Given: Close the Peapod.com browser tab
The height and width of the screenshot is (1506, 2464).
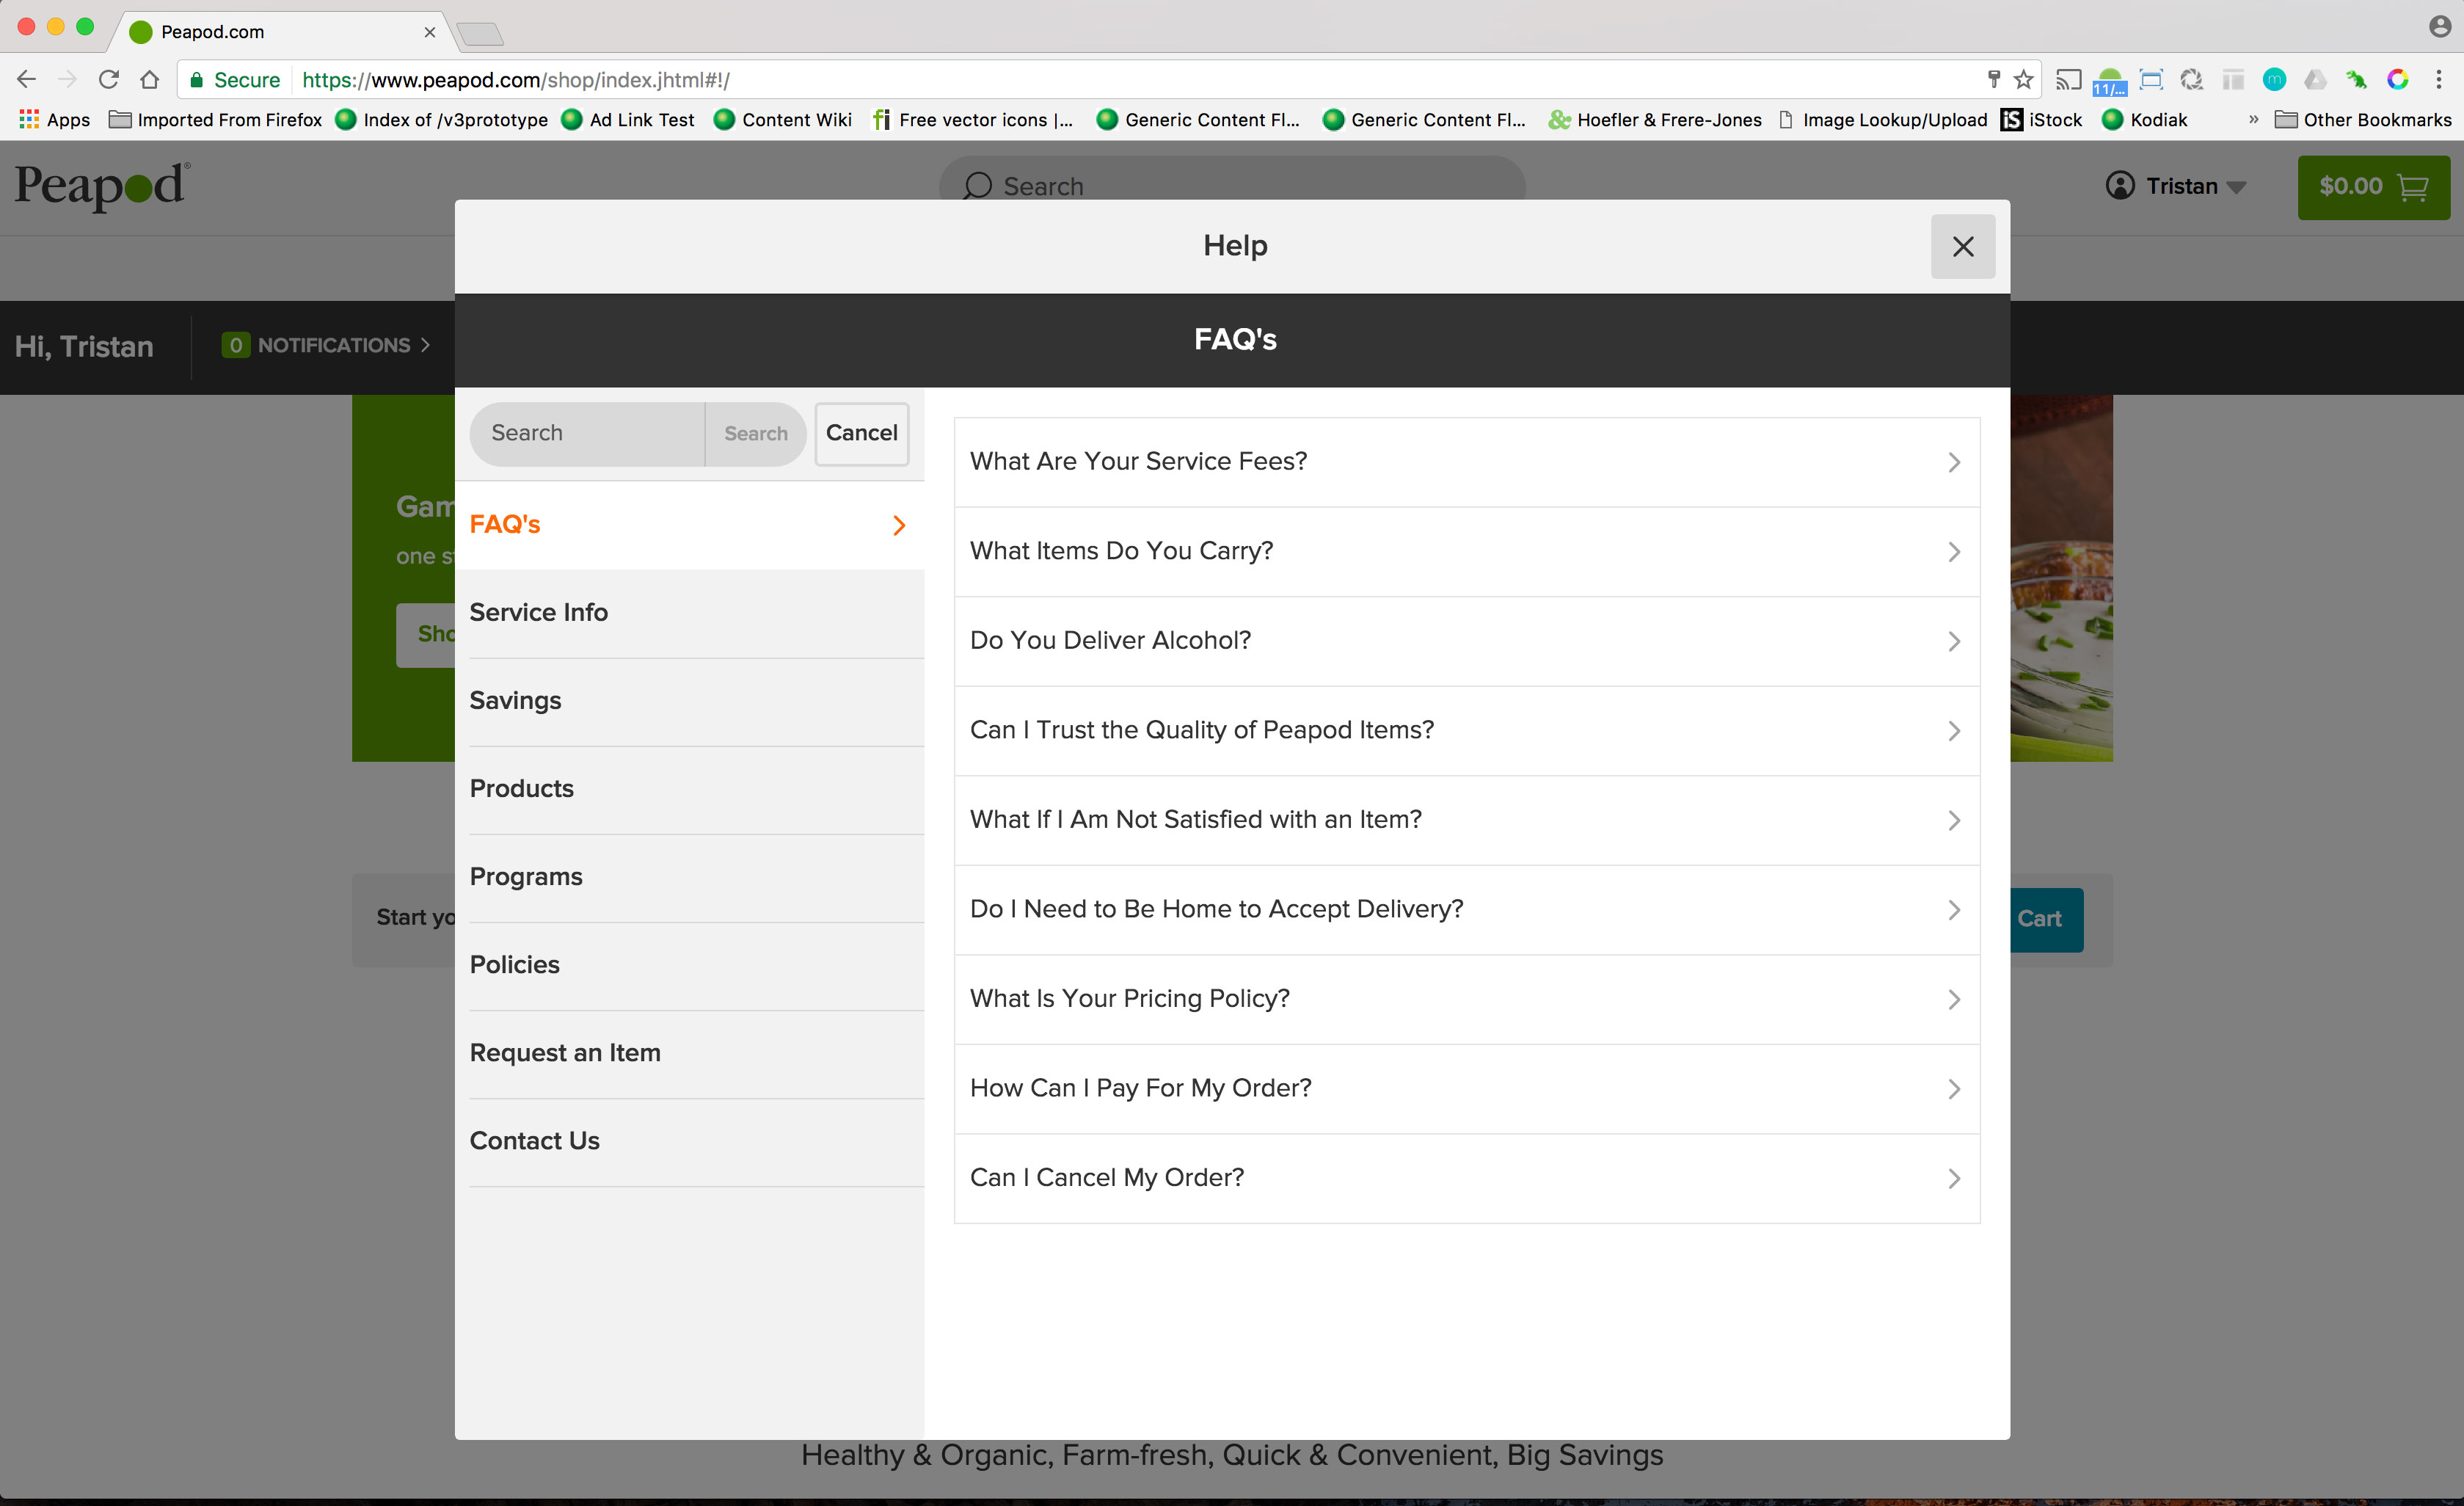Looking at the screenshot, I should click(x=430, y=32).
